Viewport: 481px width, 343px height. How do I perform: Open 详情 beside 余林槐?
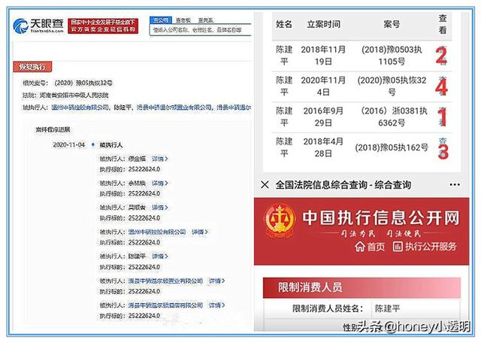coord(160,183)
